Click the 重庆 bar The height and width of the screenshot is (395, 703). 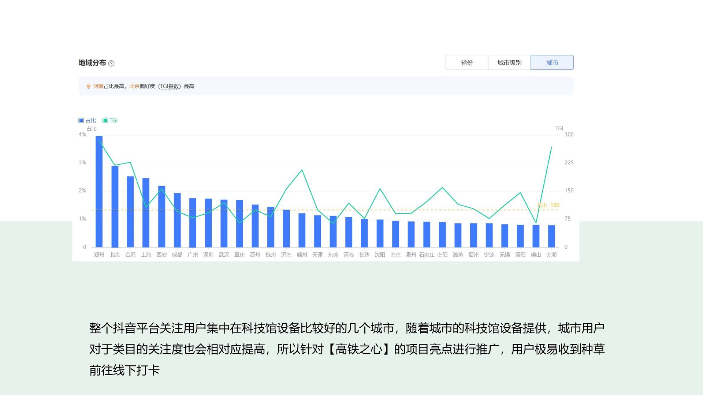pos(239,223)
